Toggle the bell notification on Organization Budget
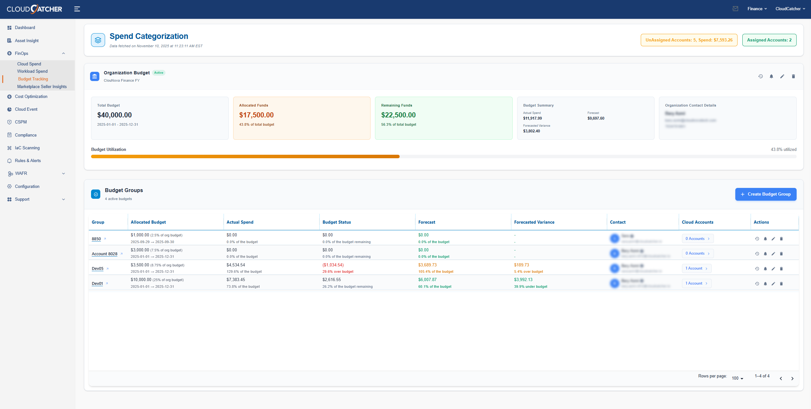The image size is (811, 409). 771,76
